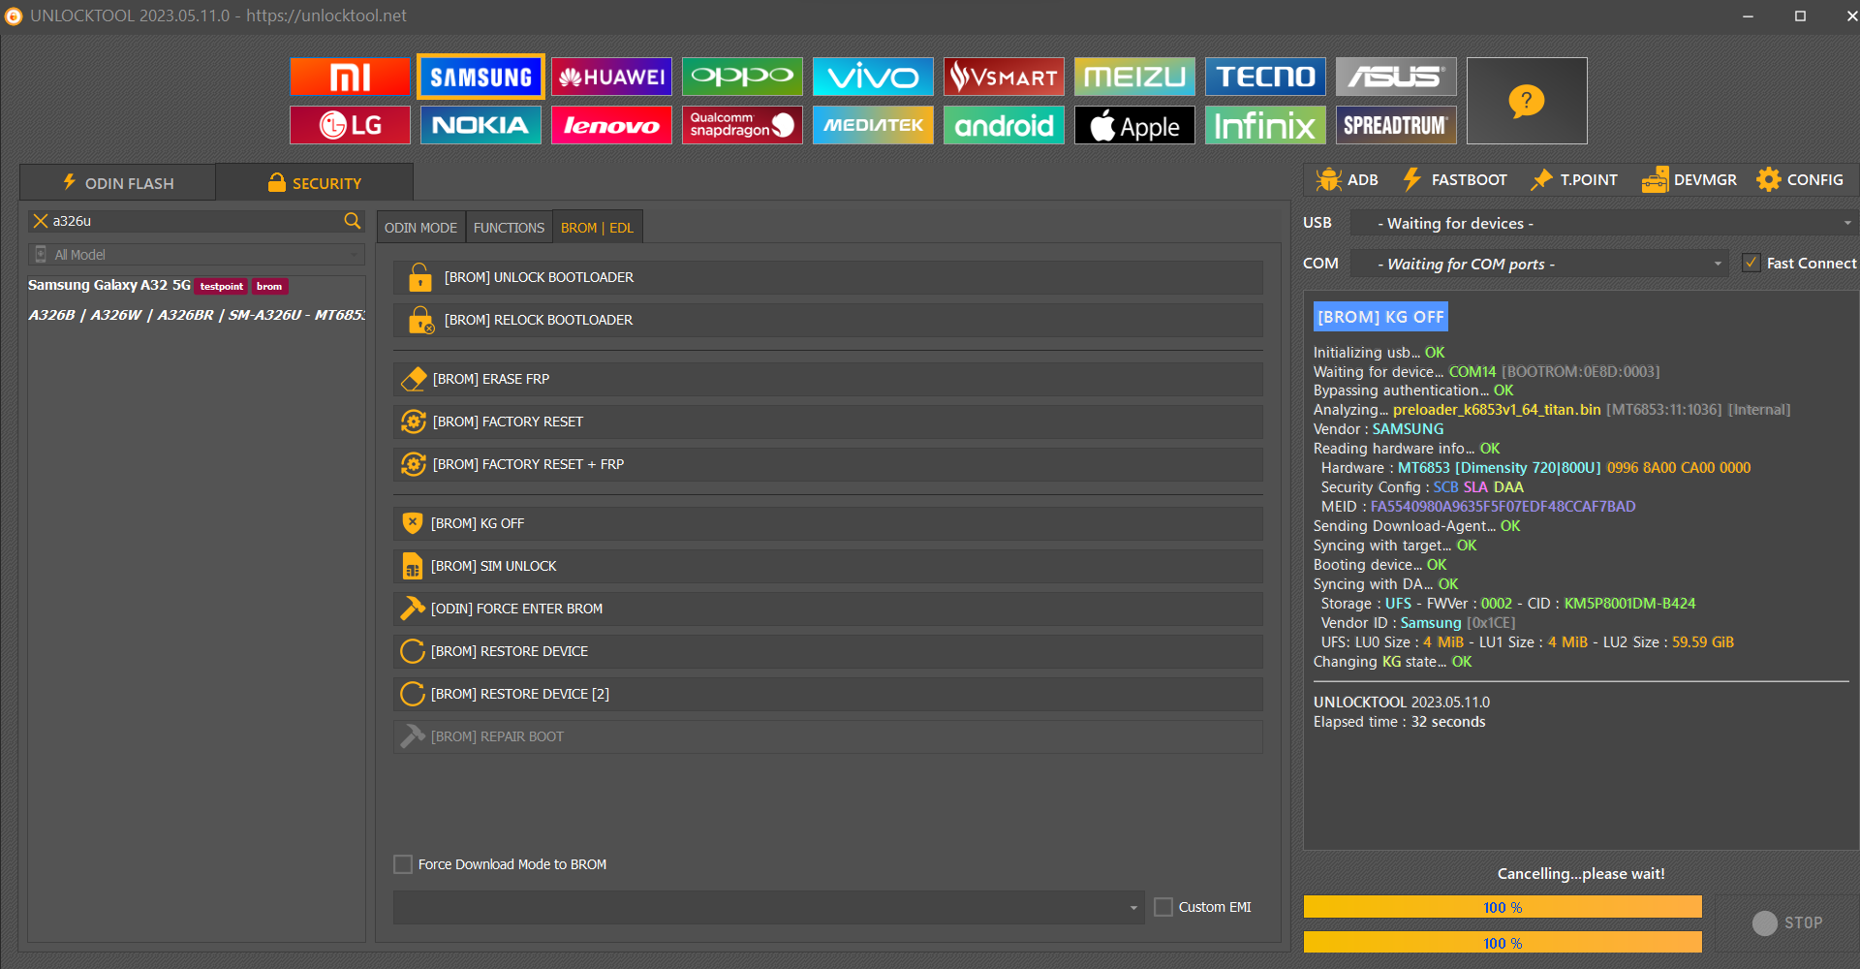Click the upper 100 % progress bar
The height and width of the screenshot is (969, 1860).
pyautogui.click(x=1503, y=907)
